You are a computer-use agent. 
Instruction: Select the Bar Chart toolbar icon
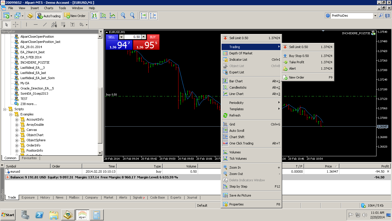[x=94, y=16]
